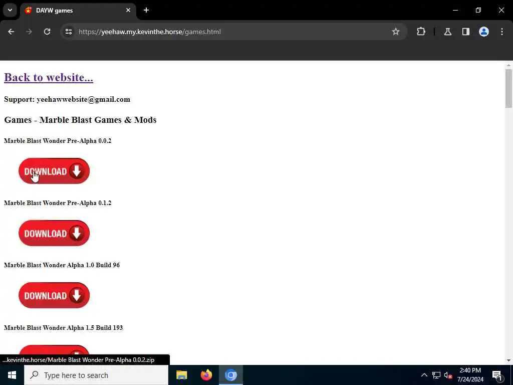
Task: Restore down the Chrome window
Action: tap(478, 10)
